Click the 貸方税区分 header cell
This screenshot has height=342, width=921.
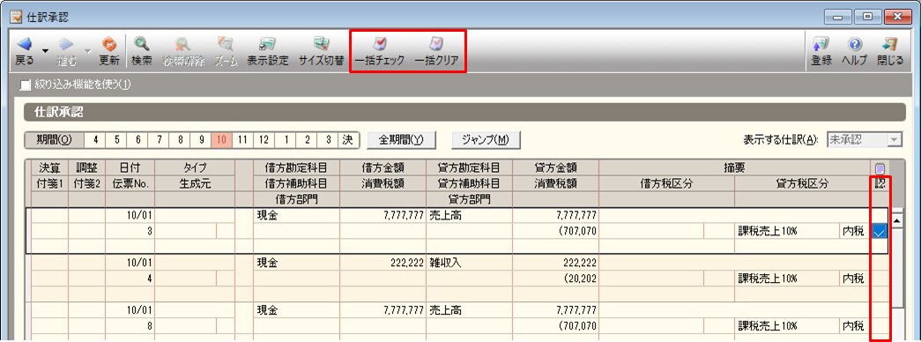801,184
